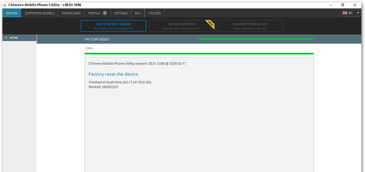Click the Factory Reset header progress bar
This screenshot has width=365, height=172.
click(256, 39)
